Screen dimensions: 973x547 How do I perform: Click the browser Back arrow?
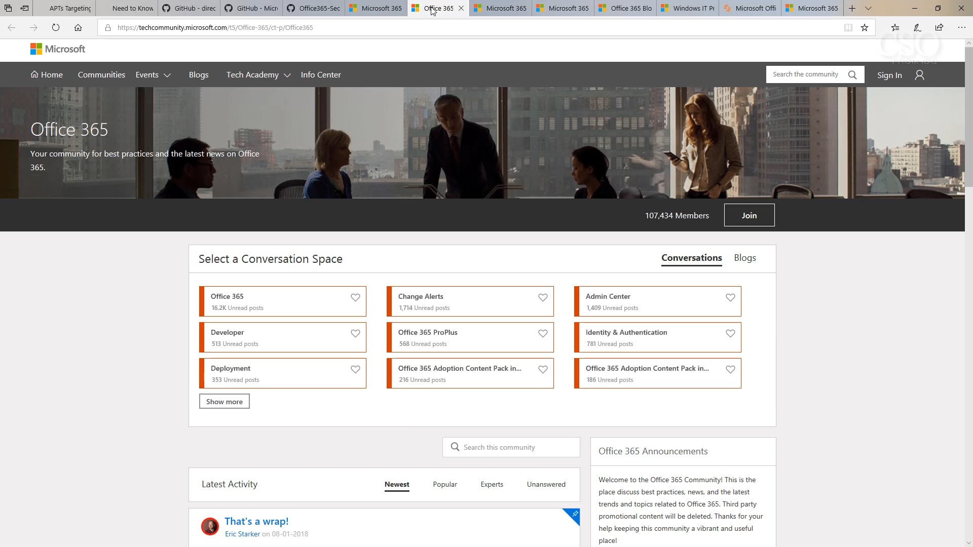(x=12, y=27)
